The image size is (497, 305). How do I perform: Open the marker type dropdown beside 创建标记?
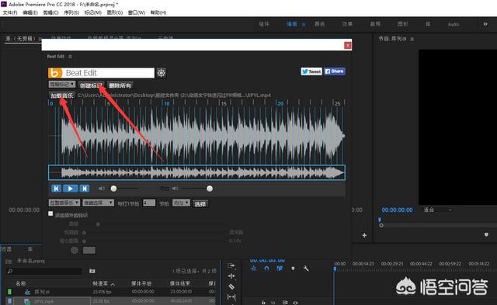point(62,85)
